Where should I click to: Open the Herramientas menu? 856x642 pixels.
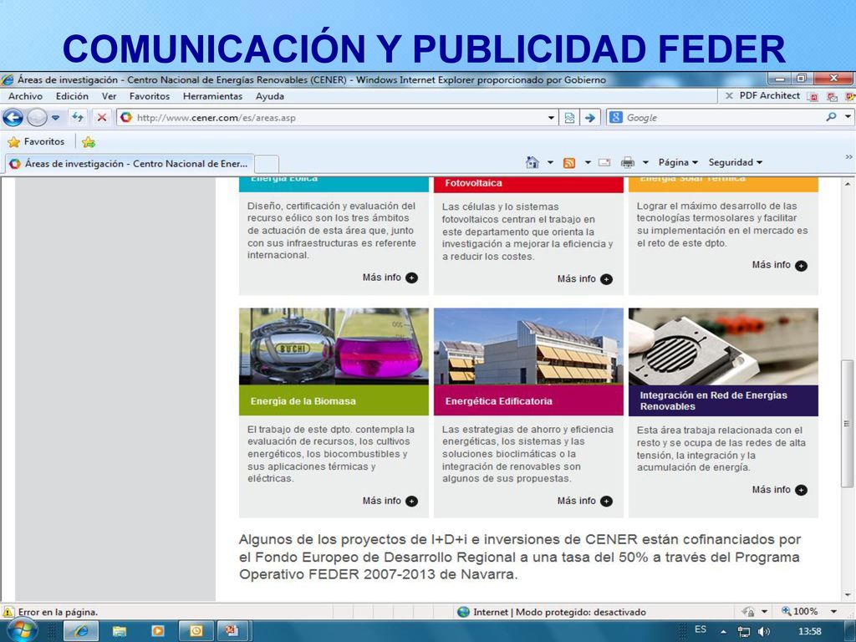[212, 96]
